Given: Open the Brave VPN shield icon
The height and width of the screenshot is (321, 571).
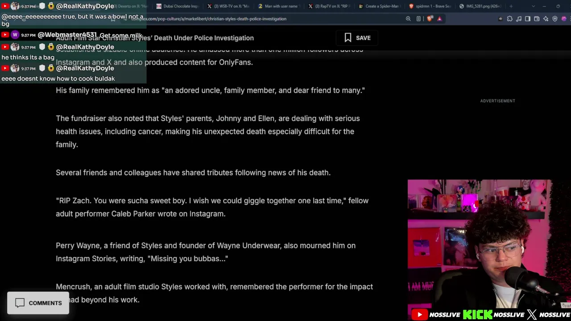Looking at the screenshot, I should click(555, 19).
